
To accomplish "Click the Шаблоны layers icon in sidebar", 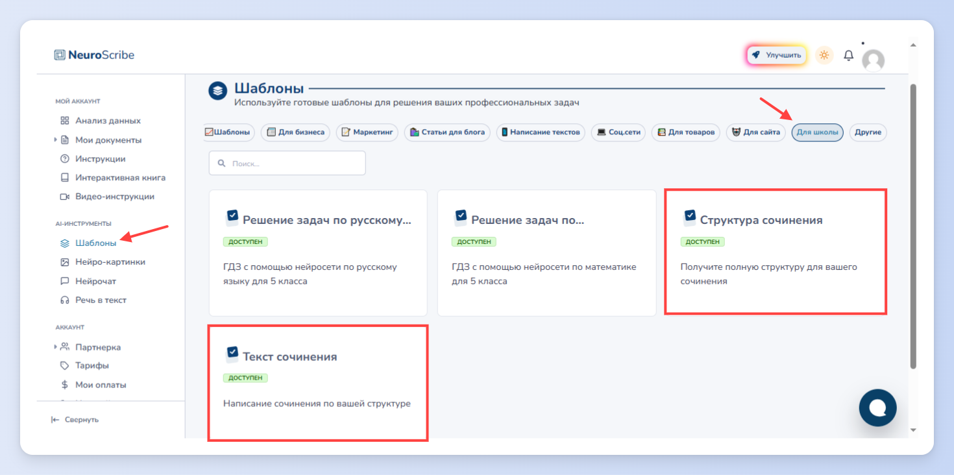I will pos(64,243).
